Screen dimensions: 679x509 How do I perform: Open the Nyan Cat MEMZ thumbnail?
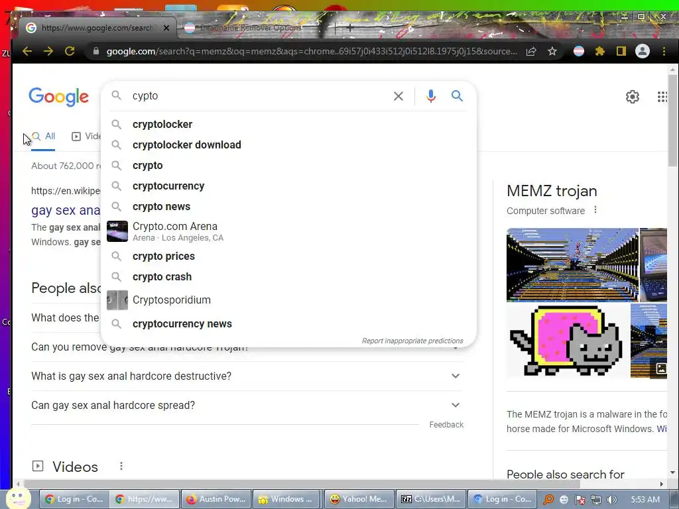[x=568, y=341]
